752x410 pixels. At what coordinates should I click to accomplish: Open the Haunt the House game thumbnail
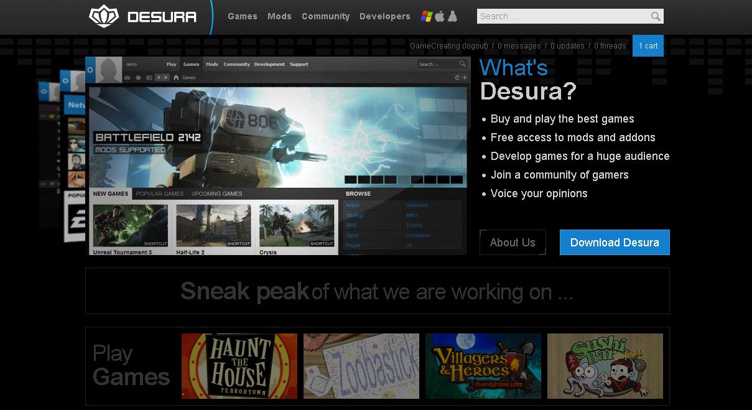coord(239,366)
